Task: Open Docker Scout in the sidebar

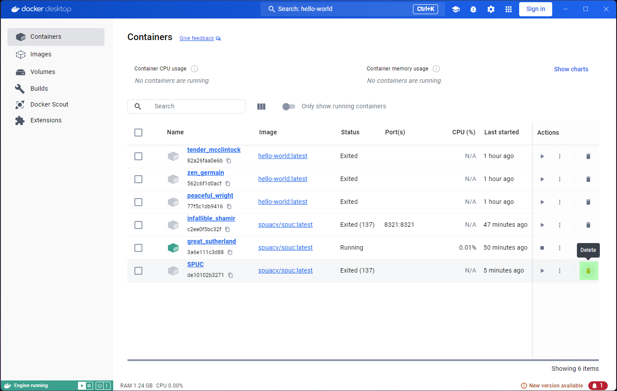Action: pyautogui.click(x=56, y=104)
